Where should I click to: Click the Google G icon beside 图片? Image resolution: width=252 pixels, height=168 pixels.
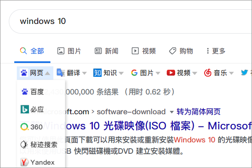point(134,73)
